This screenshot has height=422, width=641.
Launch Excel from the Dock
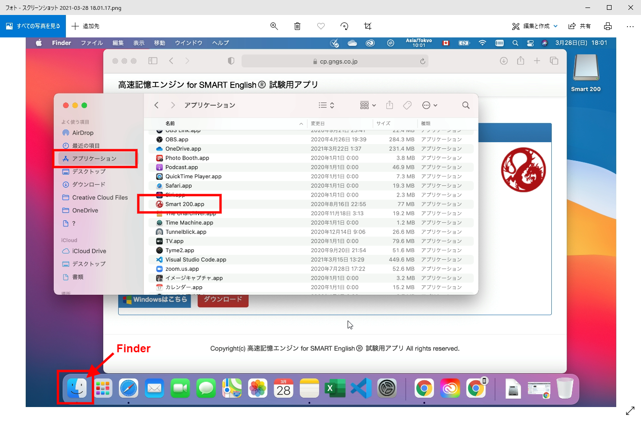click(x=335, y=388)
